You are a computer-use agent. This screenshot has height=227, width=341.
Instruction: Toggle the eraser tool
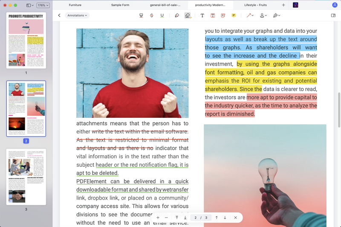point(188,15)
